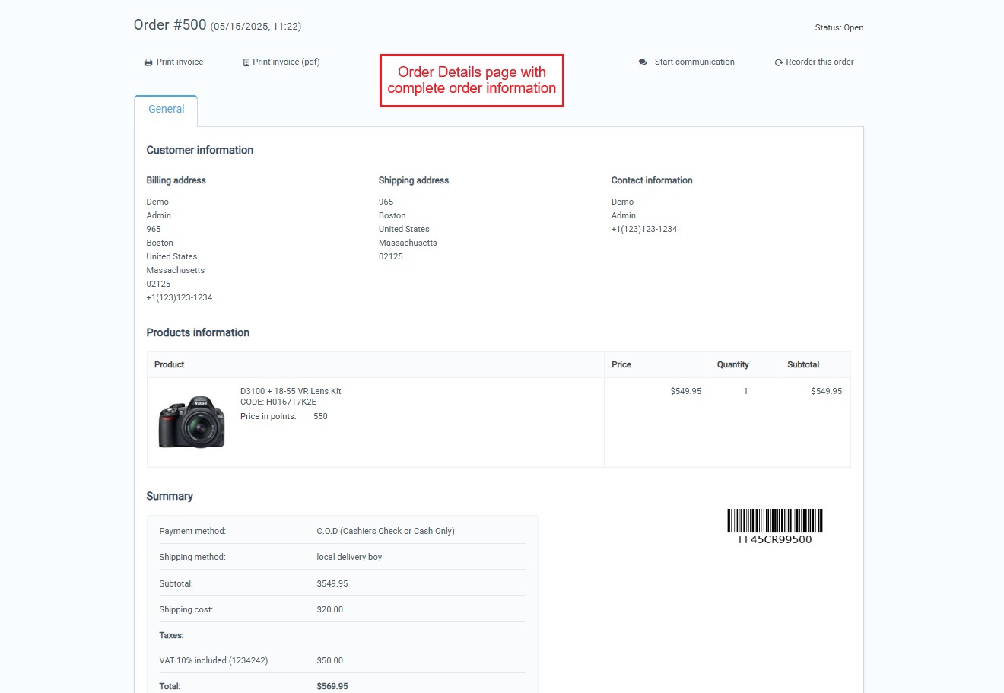The image size is (1004, 693).
Task: Click the Subtotal column header
Action: tap(803, 364)
